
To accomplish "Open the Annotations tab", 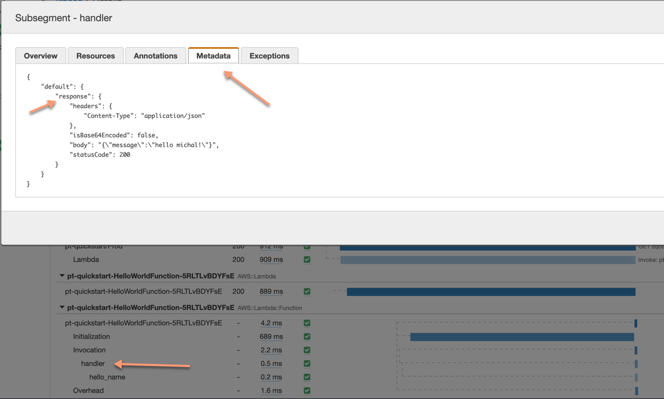I will pos(155,55).
